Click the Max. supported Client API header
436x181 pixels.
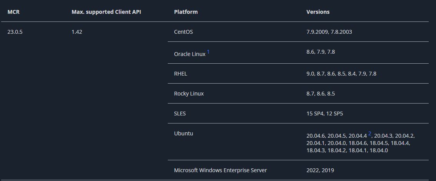tap(106, 12)
